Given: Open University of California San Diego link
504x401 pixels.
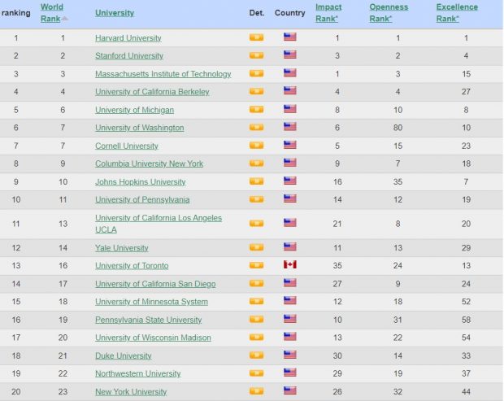Looking at the screenshot, I should [x=155, y=284].
